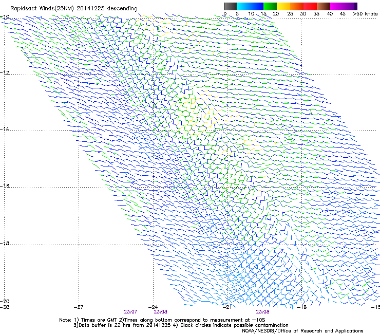Click the 'Data buffer is 22 hrs' note

(x=181, y=325)
